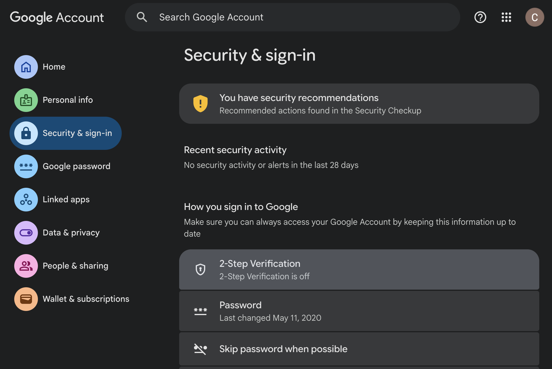The width and height of the screenshot is (552, 369).
Task: Click 'Recommended actions found in the Security Checkup'
Action: click(320, 110)
